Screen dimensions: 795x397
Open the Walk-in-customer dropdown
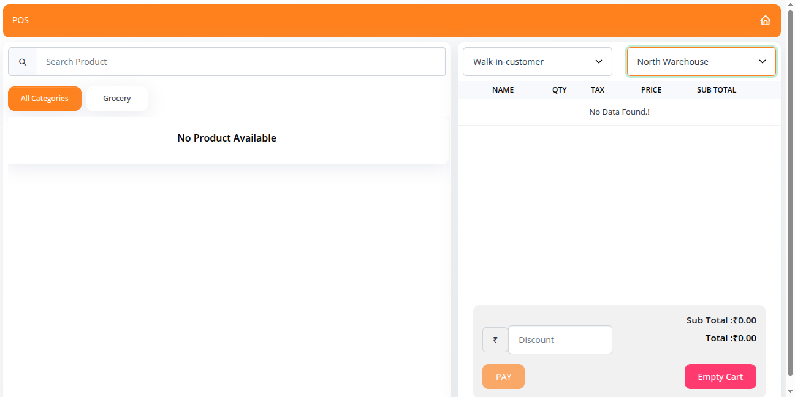[x=537, y=62]
